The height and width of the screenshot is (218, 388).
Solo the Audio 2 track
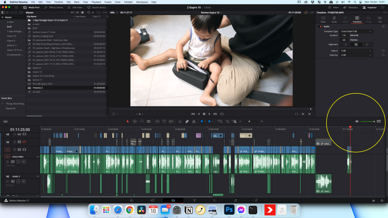[18, 181]
